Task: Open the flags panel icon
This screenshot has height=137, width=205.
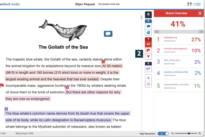Action: (148, 50)
